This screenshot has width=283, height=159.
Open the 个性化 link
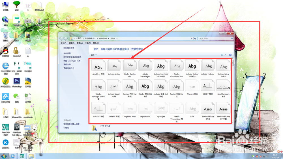point(66,128)
